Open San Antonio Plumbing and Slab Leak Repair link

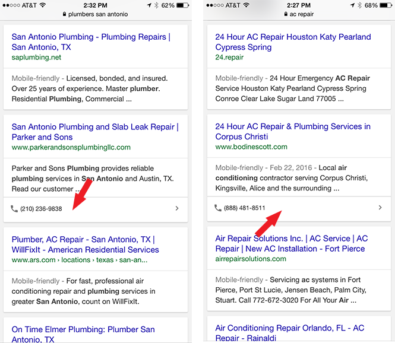(95, 132)
